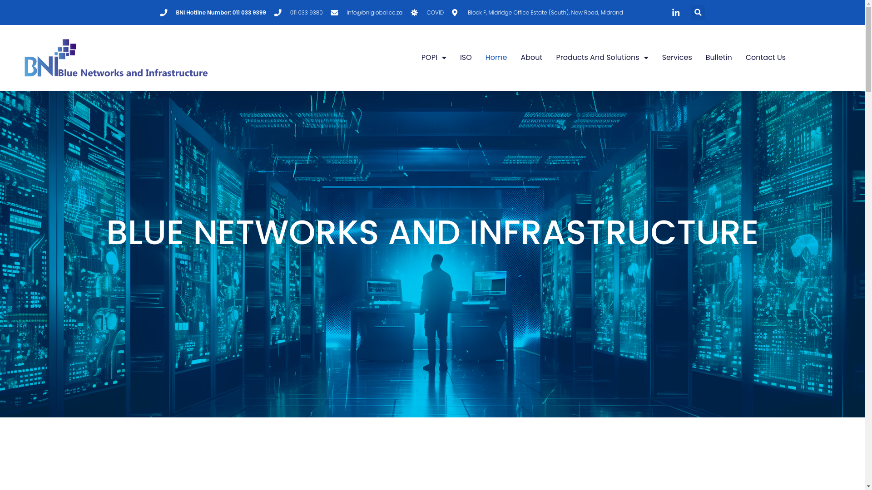Click the COVID virus icon
This screenshot has width=872, height=490.
coord(414,13)
